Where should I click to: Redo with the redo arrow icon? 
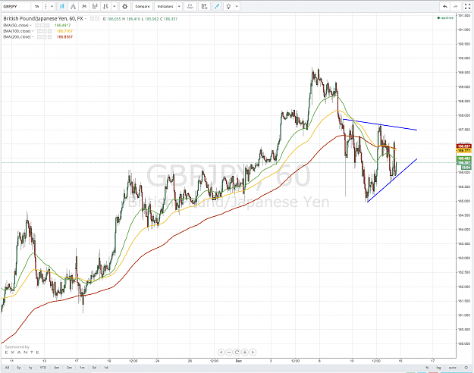456,6
